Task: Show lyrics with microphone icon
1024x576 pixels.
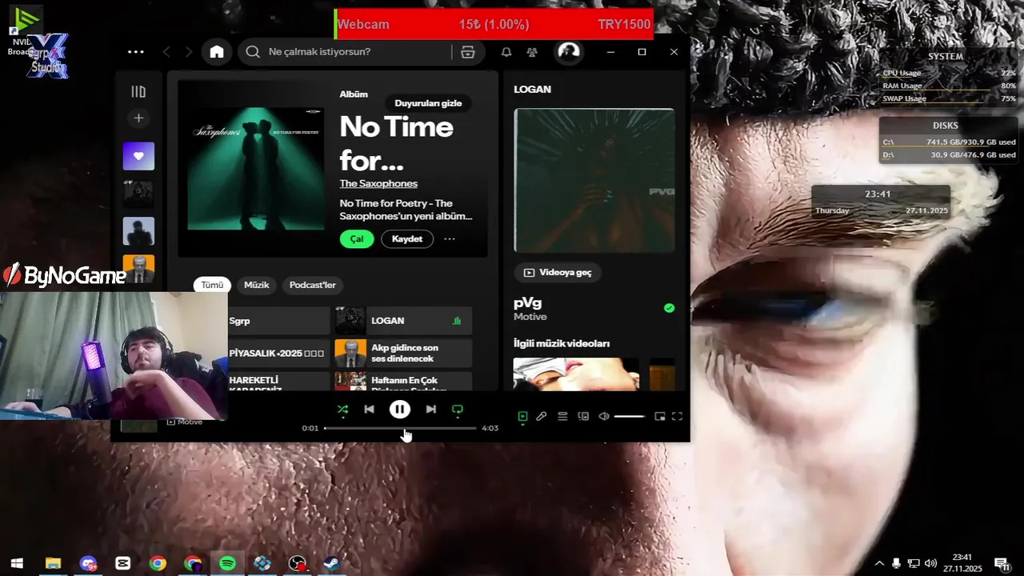Action: click(542, 416)
